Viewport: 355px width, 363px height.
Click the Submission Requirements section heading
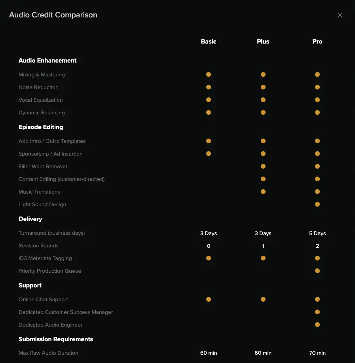[56, 339]
